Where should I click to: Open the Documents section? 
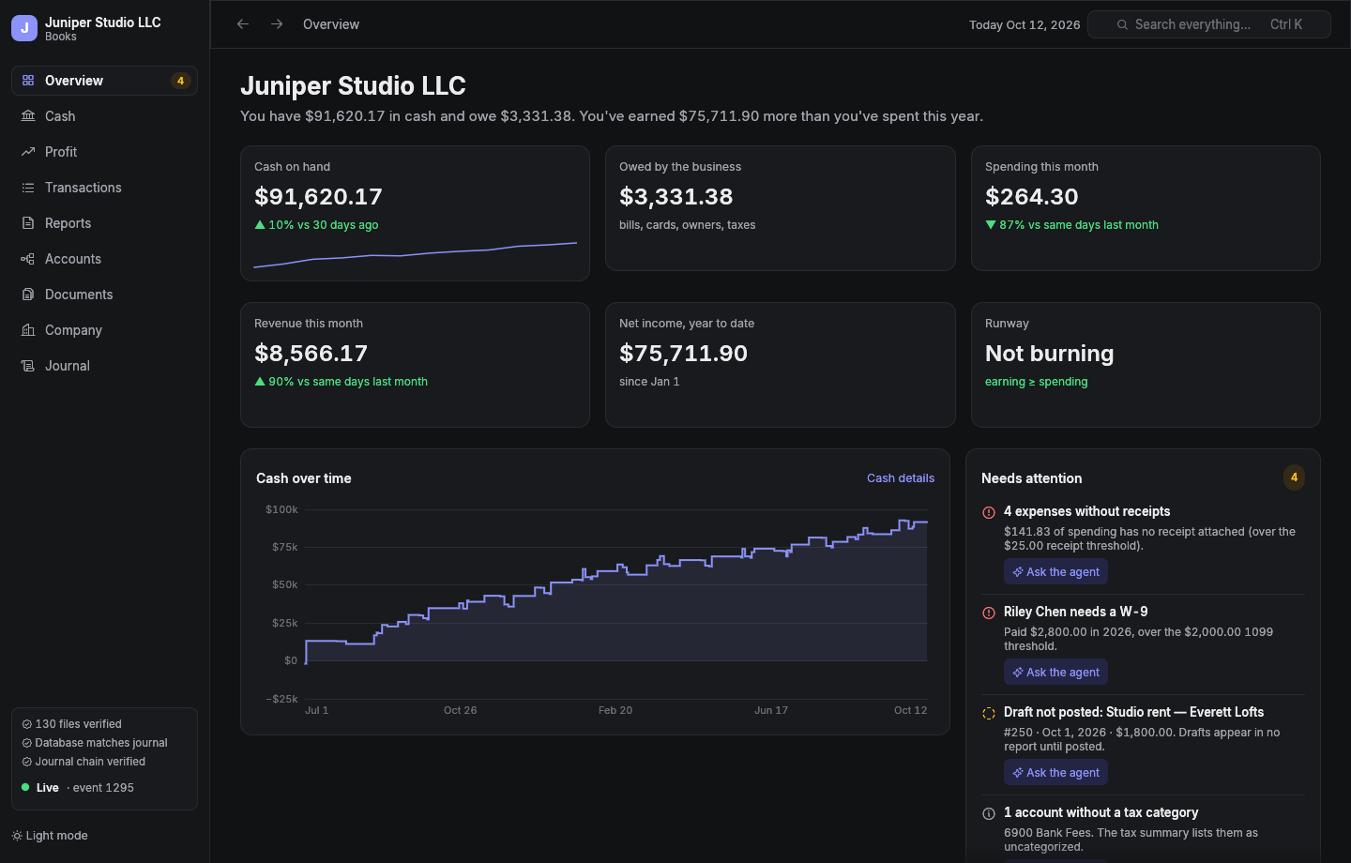[104, 295]
